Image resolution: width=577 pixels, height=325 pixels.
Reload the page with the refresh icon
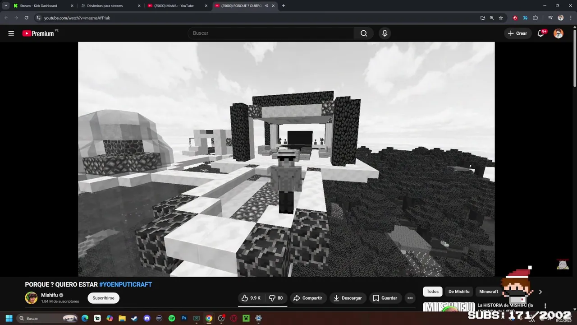point(27,18)
